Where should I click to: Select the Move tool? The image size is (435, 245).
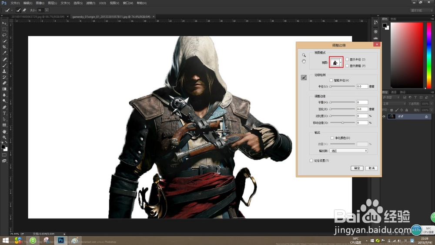(4, 23)
